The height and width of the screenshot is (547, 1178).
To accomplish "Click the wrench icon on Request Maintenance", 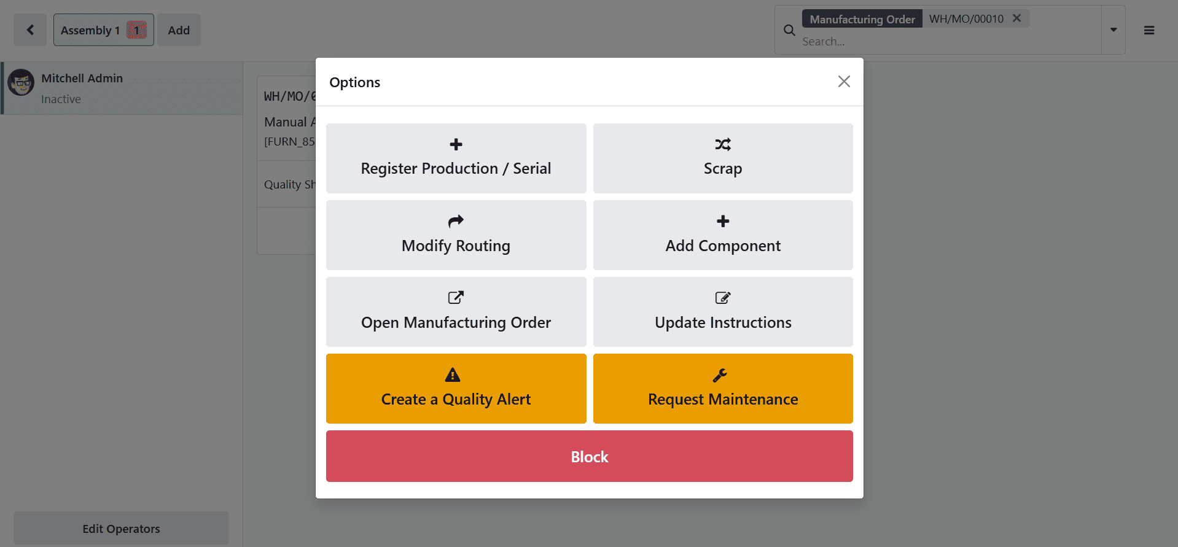I will (720, 374).
